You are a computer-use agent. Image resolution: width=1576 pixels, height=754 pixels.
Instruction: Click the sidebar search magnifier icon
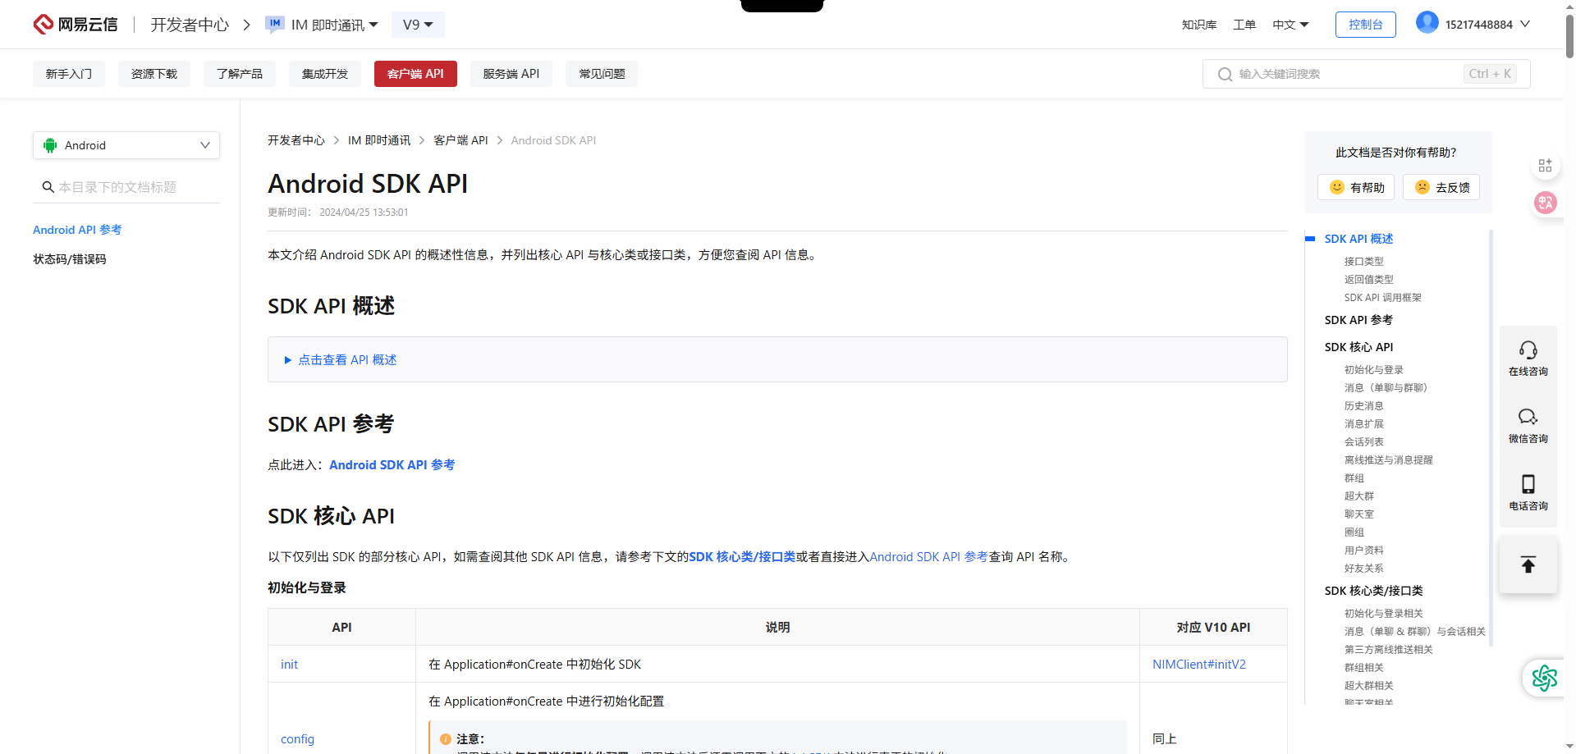point(48,187)
